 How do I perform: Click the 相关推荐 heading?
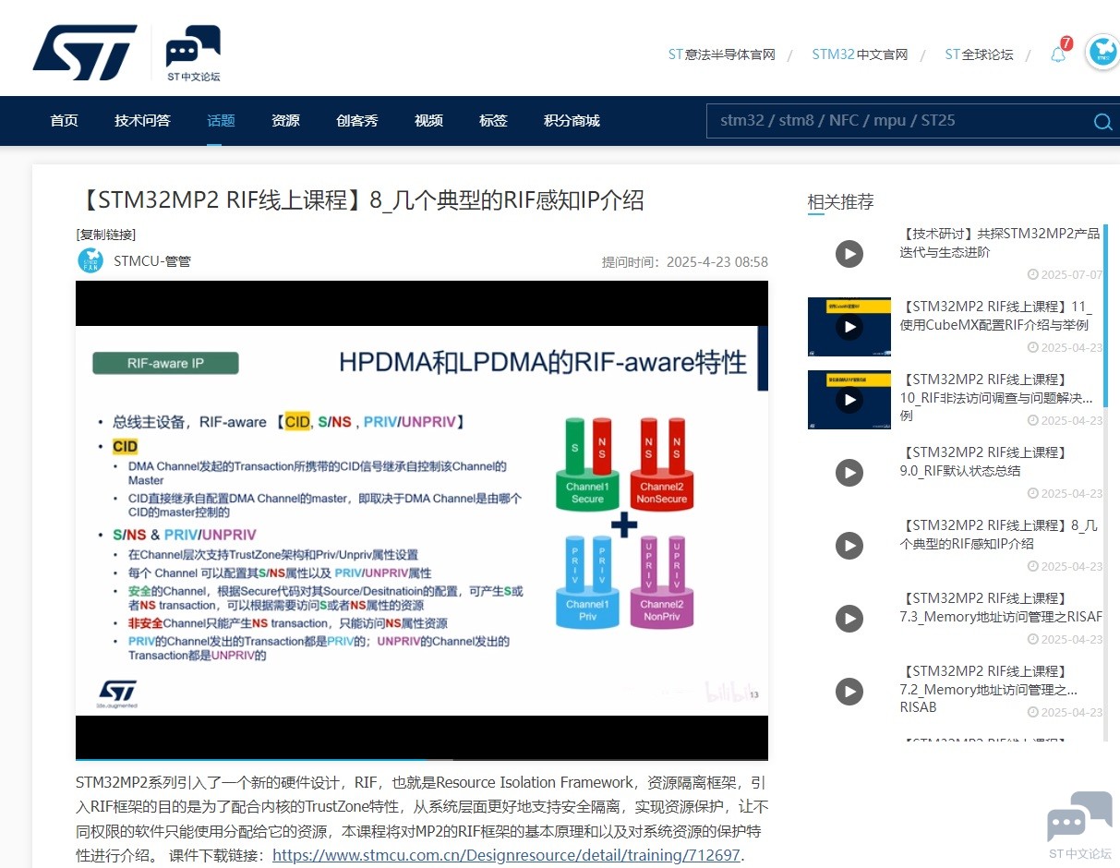pos(840,202)
